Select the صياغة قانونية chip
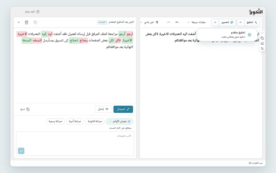Screen dimensions: 276x173 pyautogui.click(x=95, y=121)
